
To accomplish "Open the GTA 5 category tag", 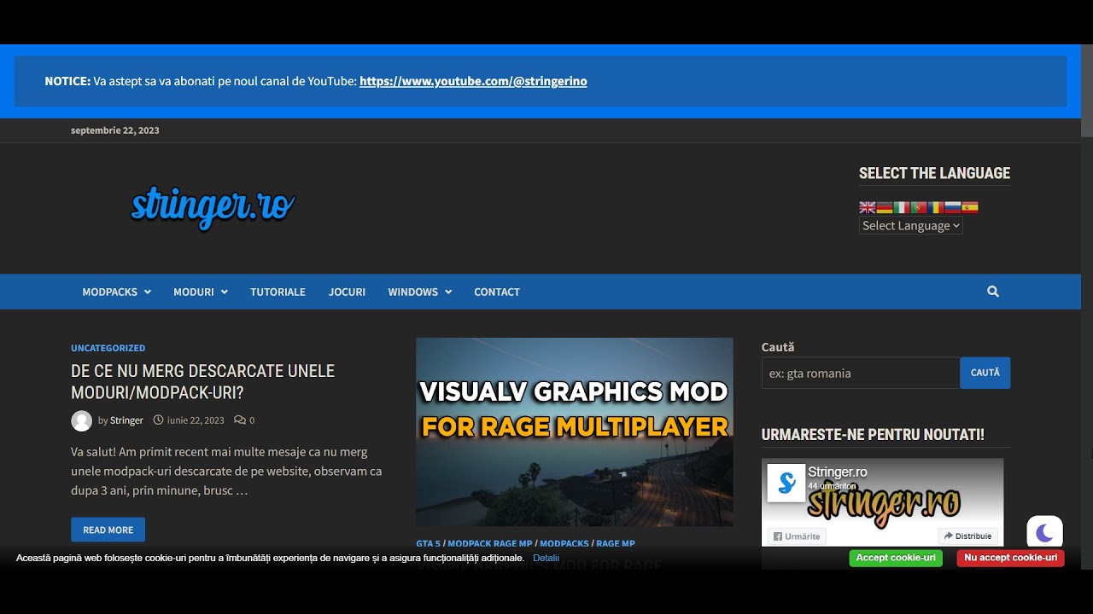I will tap(428, 543).
